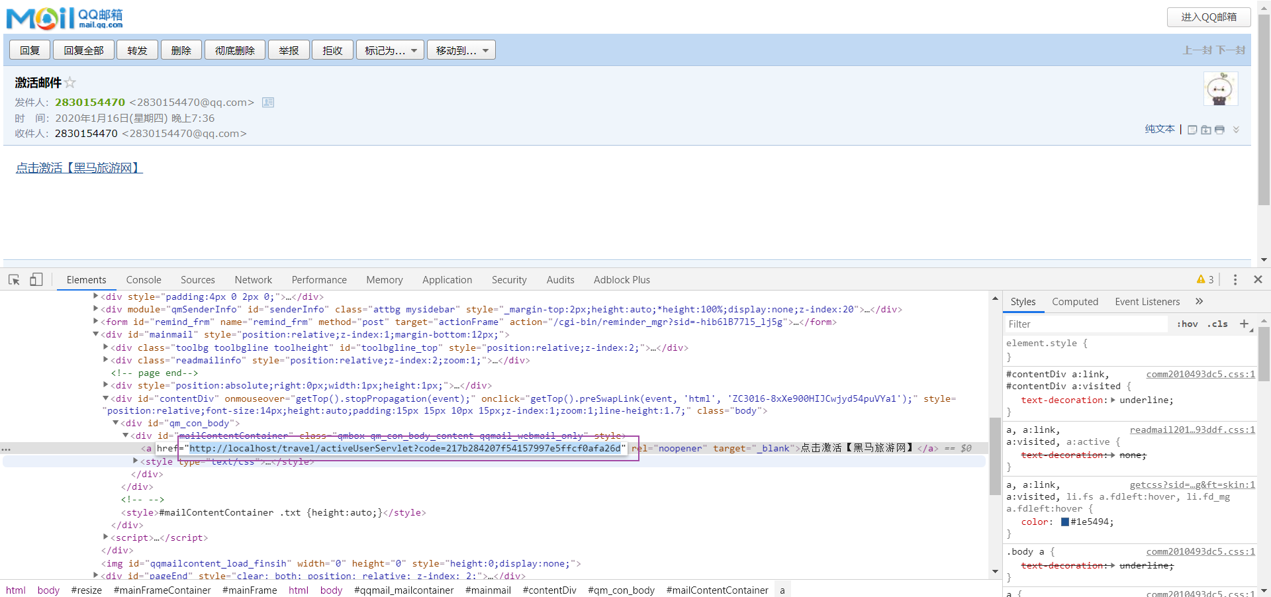Open the Performance tab
The width and height of the screenshot is (1271, 597).
click(x=319, y=280)
